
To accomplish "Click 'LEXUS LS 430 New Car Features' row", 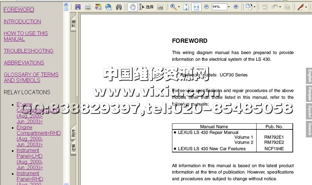I will pos(212,149).
